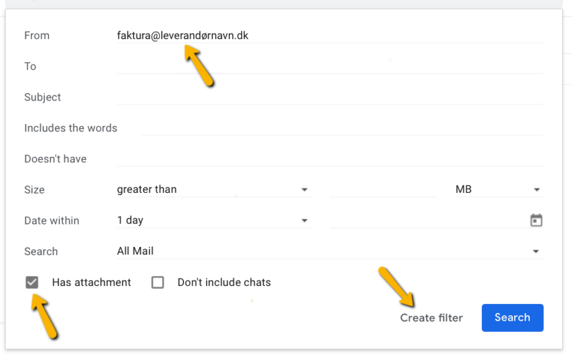Click the arrow icon beside 'greater than'
This screenshot has width=572, height=358.
[304, 189]
